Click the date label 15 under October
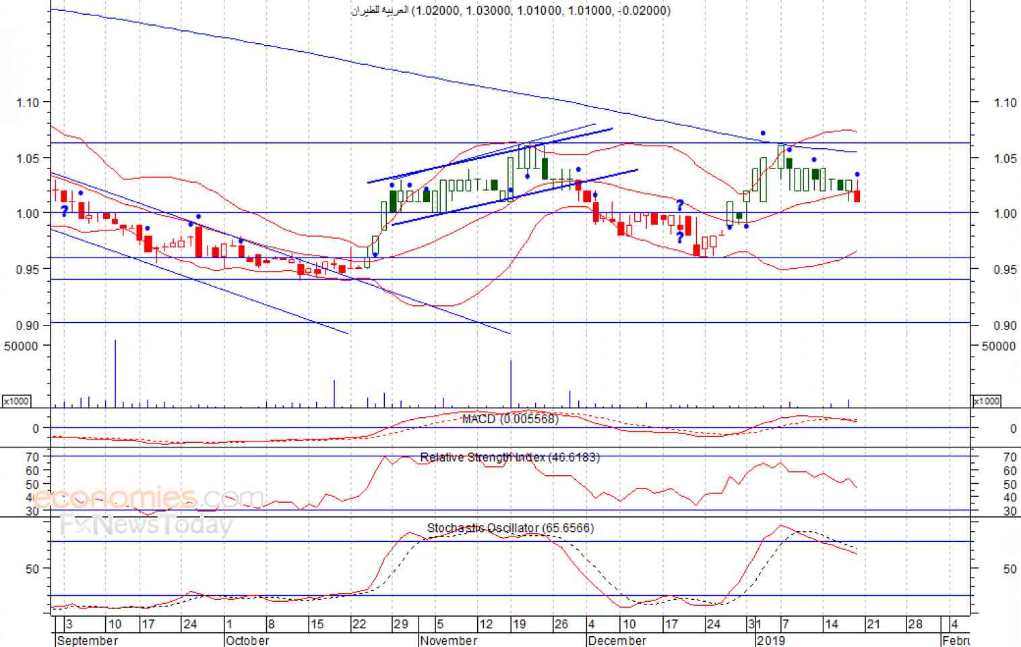 click(x=317, y=624)
